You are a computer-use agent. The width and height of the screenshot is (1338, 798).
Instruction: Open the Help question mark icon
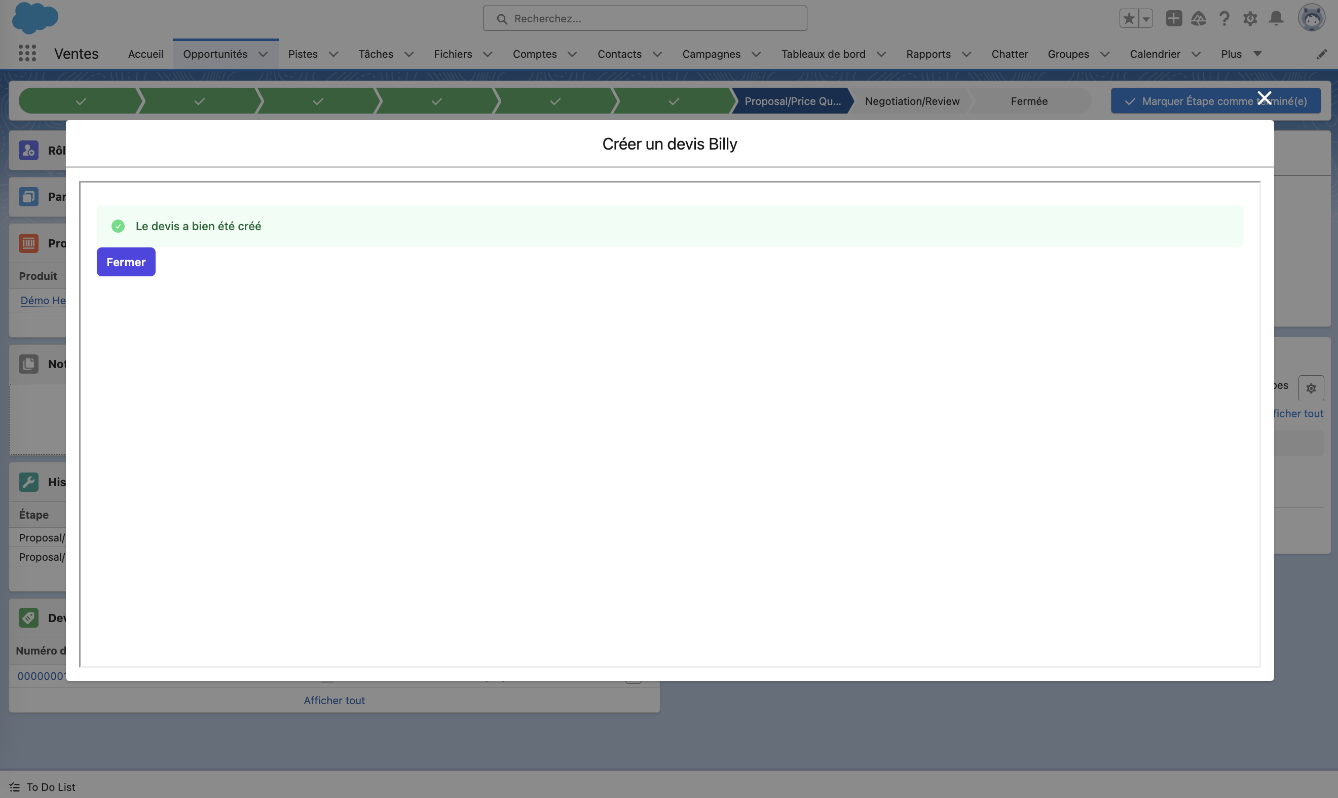[x=1224, y=18]
